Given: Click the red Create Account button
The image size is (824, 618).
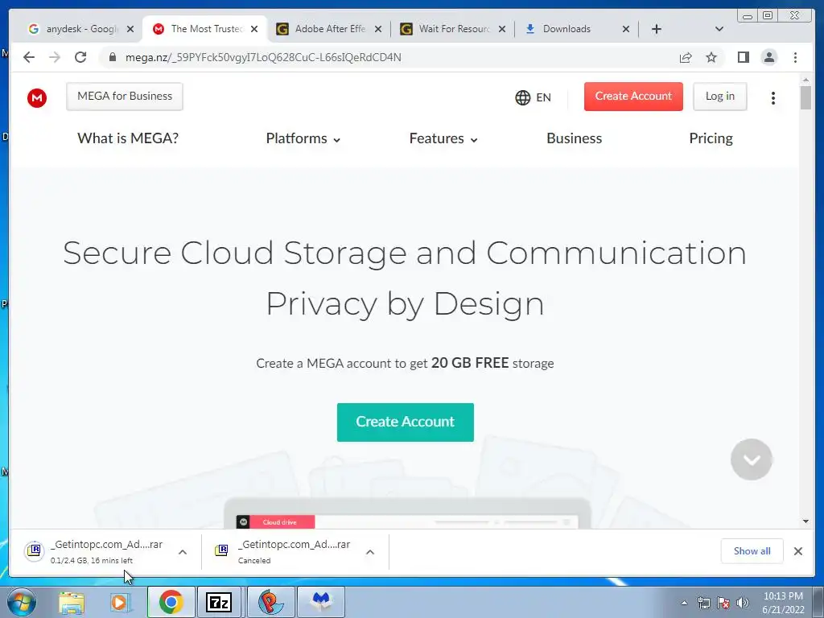Looking at the screenshot, I should point(633,97).
